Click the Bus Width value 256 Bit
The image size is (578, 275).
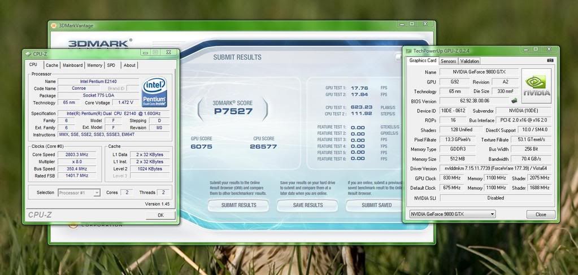531,149
